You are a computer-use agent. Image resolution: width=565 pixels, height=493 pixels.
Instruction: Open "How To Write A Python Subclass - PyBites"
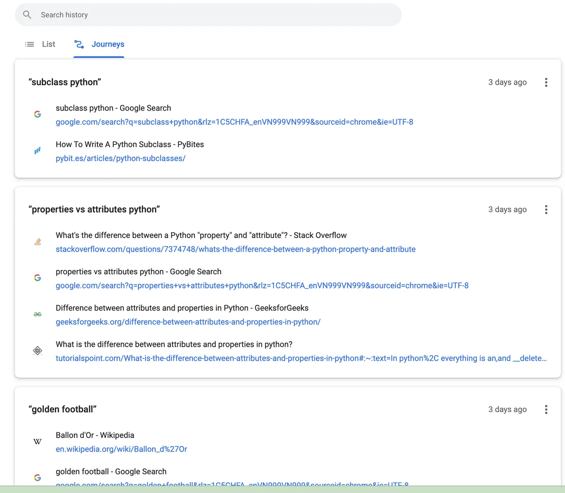point(130,144)
